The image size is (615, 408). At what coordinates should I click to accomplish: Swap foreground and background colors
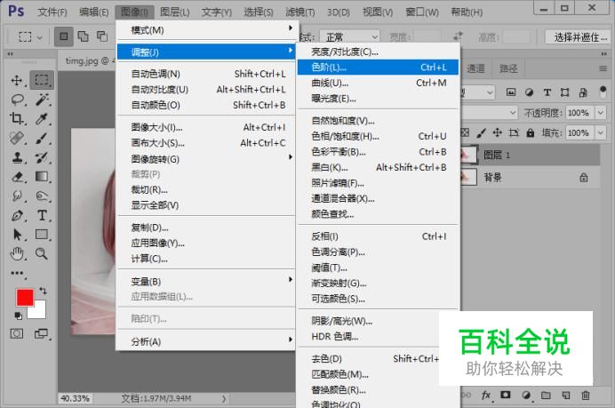tap(43, 291)
